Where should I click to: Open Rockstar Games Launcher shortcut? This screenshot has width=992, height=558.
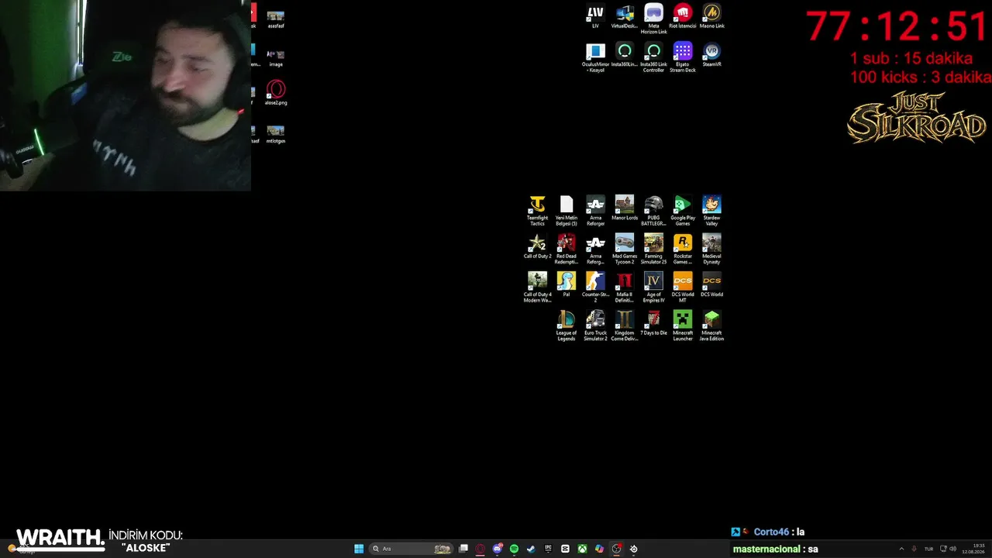pos(683,250)
